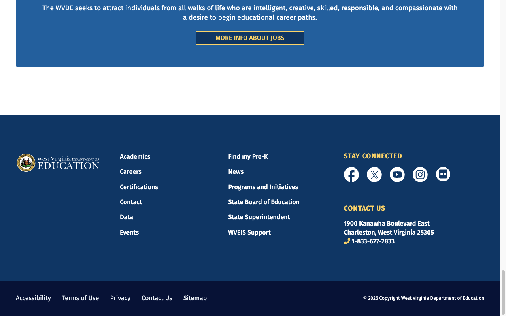The width and height of the screenshot is (506, 316).
Task: Click the More Info About Jobs button
Action: tap(250, 38)
